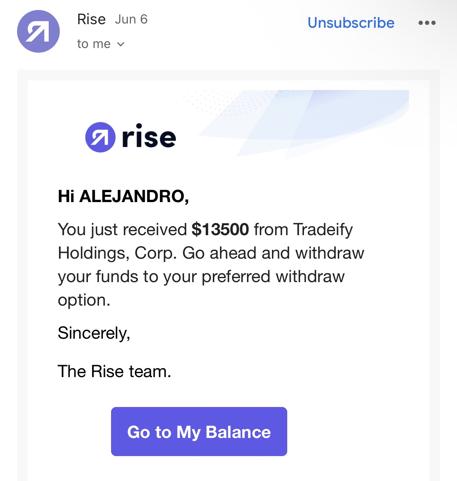Expand the "to me" recipient details
This screenshot has width=457, height=481.
pos(94,43)
